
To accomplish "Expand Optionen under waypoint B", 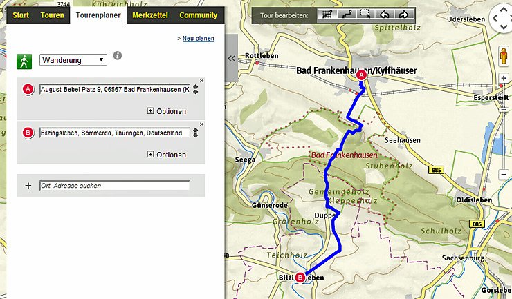I will (x=167, y=155).
